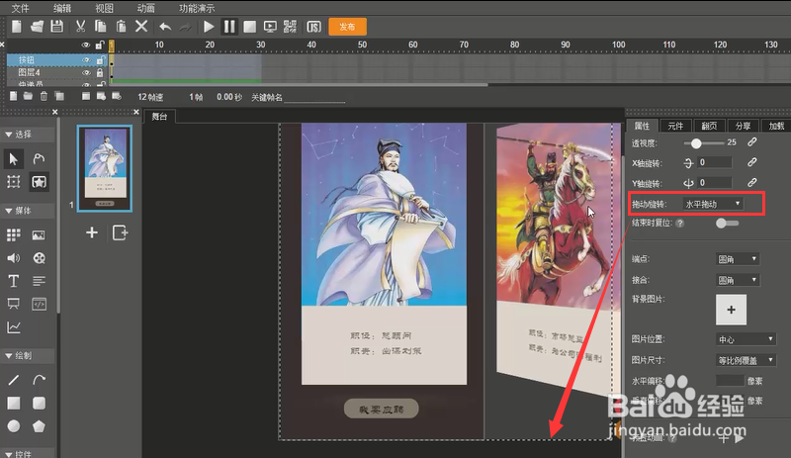Open the 功能演示 menu
The image size is (791, 458).
197,8
